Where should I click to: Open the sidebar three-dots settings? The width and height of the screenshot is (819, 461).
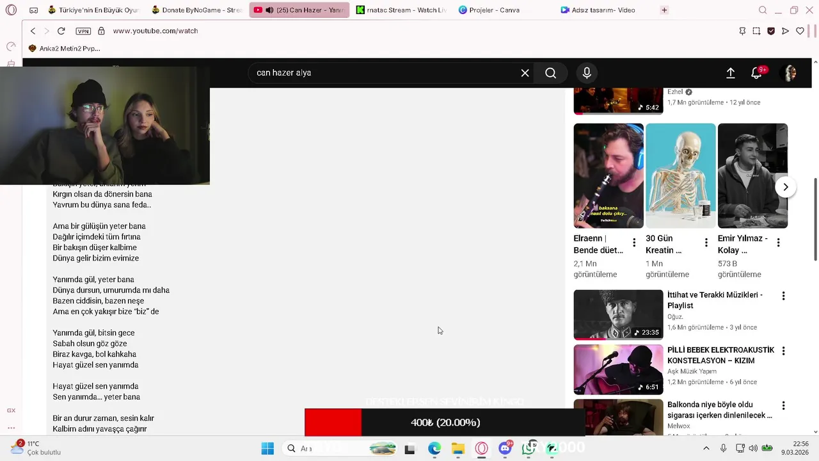(x=11, y=428)
